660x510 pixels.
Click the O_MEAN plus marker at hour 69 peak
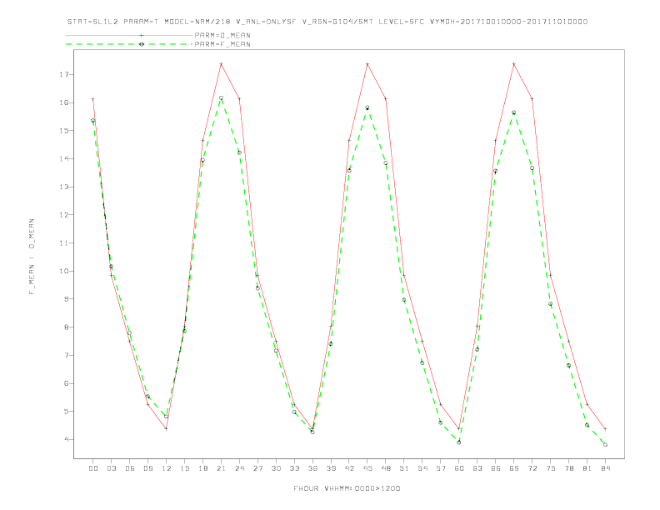point(514,64)
